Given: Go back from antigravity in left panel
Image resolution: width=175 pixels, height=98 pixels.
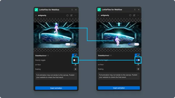Looking at the screenshot, I should (x=36, y=15).
